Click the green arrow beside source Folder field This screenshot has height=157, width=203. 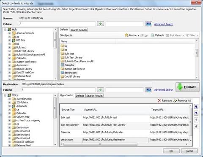pyautogui.click(x=100, y=24)
